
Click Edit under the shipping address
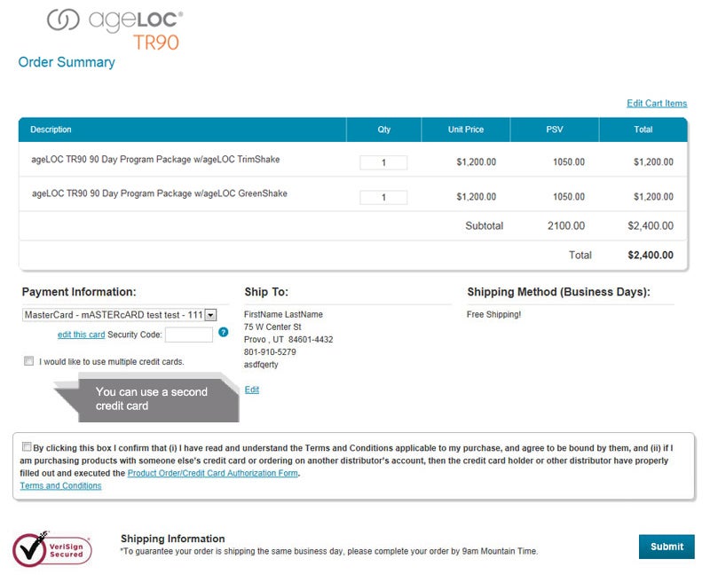[x=252, y=390]
